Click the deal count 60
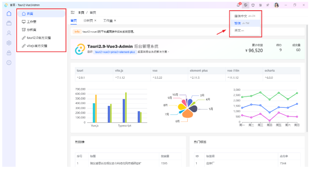Image resolution: width=310 pixels, height=169 pixels. point(298,50)
